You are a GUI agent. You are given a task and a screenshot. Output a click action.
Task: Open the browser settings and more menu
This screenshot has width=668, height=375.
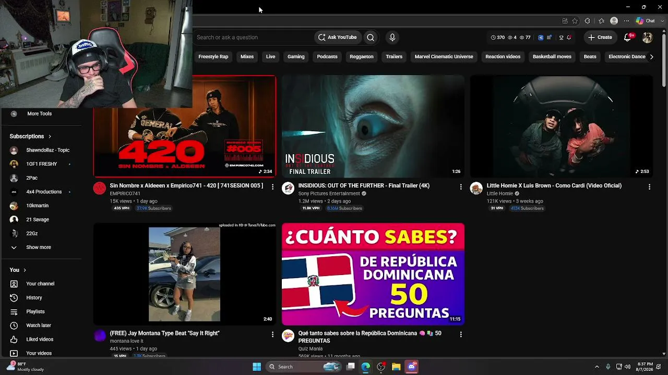point(627,21)
